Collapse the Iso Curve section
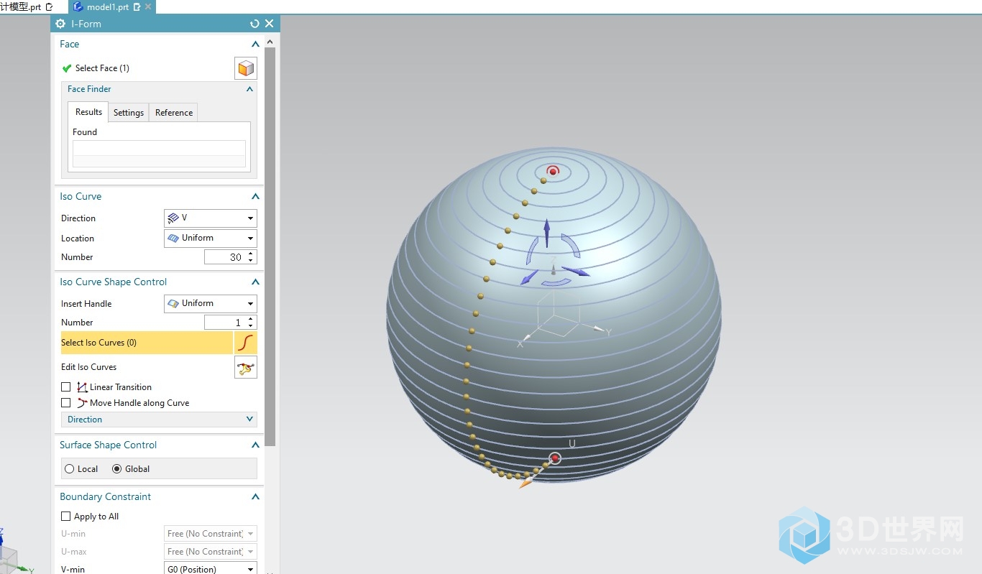The image size is (982, 574). click(255, 197)
